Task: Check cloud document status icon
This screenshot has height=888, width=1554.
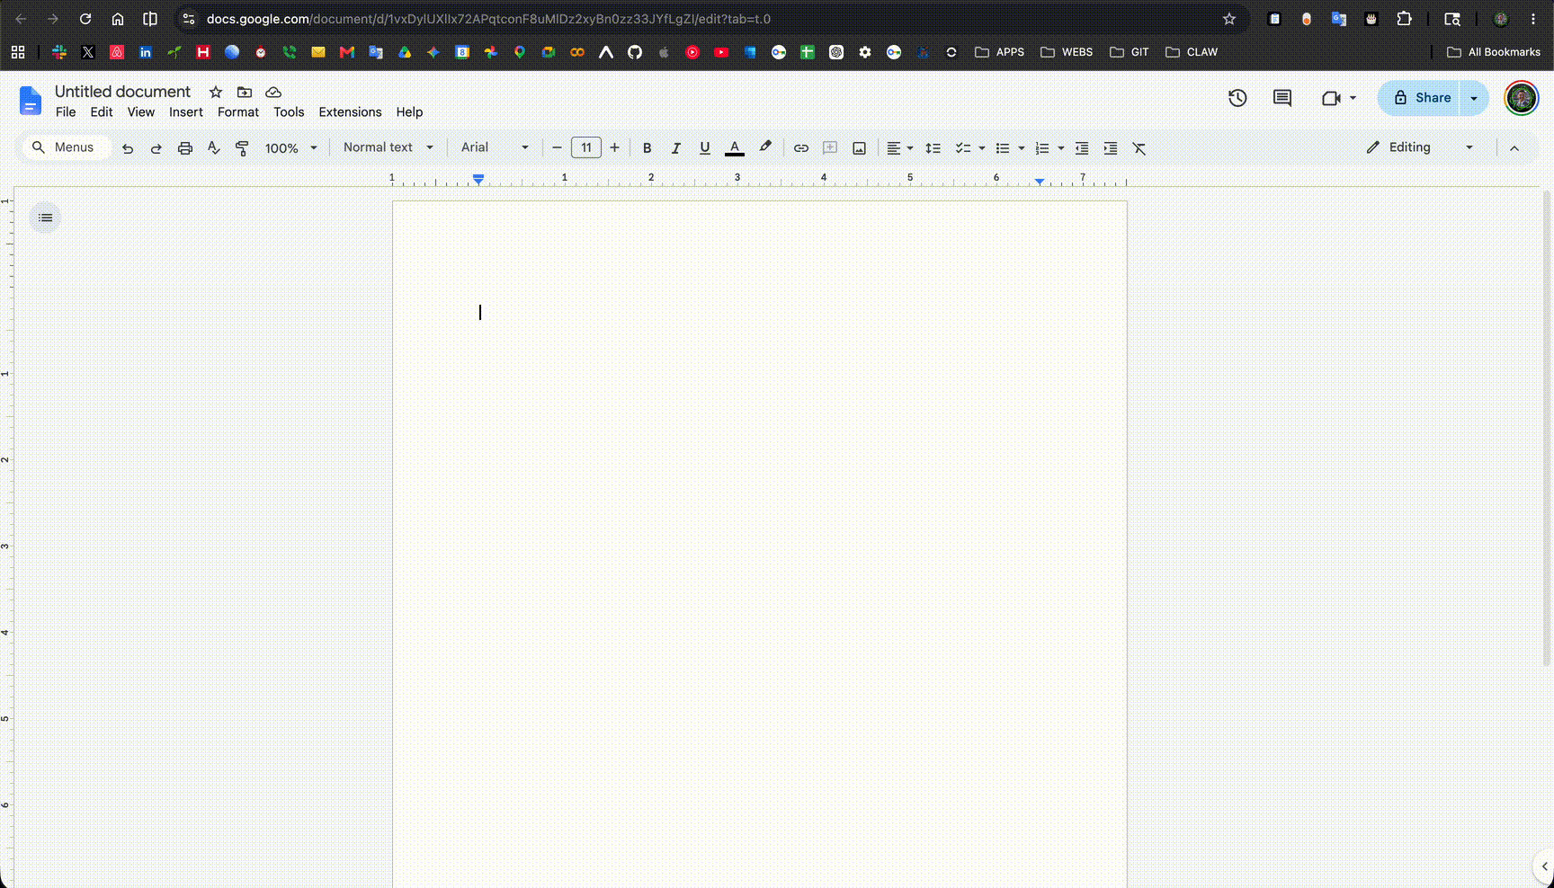Action: [273, 92]
